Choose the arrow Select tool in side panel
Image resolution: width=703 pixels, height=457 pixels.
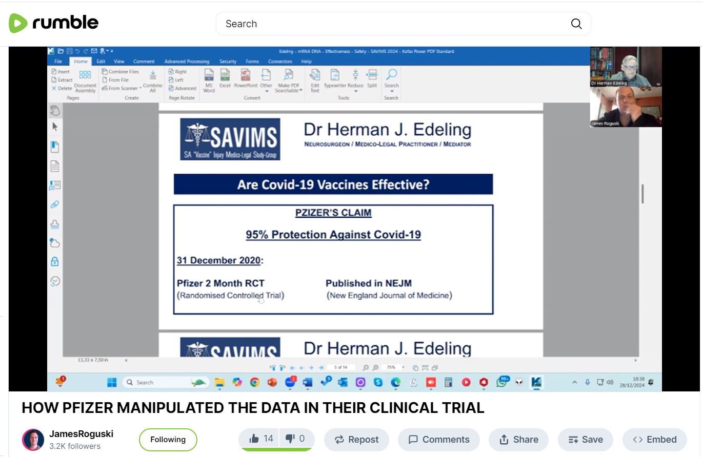point(55,127)
